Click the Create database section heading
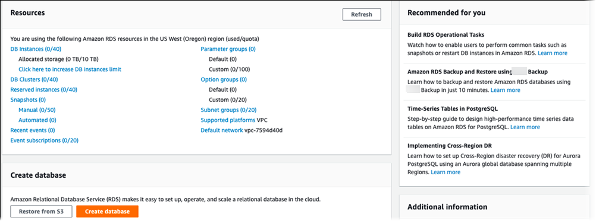 point(38,175)
